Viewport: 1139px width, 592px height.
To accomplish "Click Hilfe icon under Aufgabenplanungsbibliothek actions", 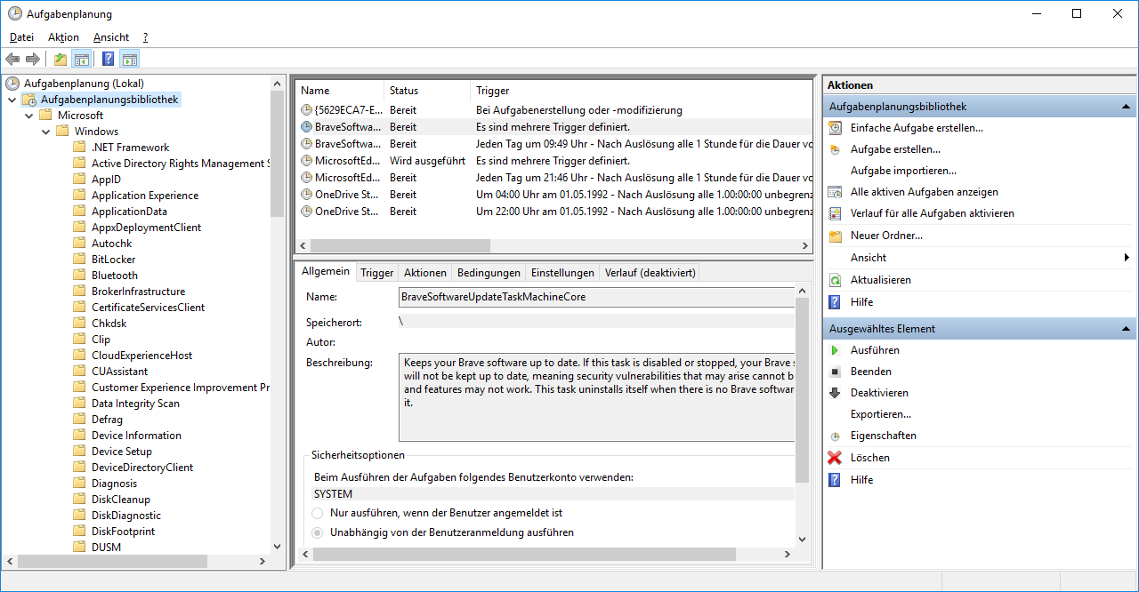I will [x=835, y=302].
